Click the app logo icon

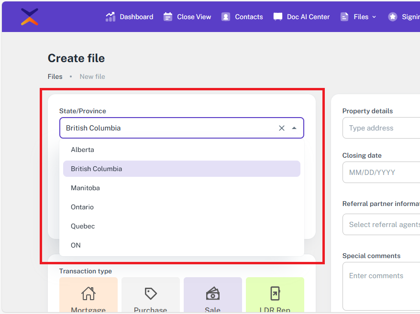(30, 17)
